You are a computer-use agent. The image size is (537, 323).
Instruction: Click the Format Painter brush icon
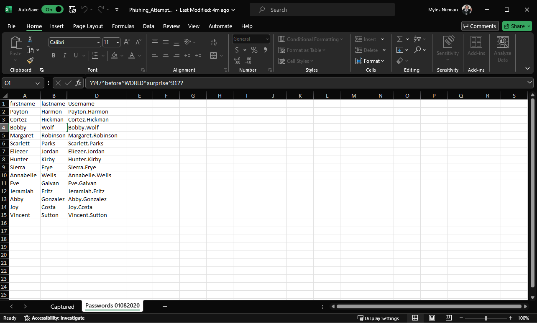(30, 61)
